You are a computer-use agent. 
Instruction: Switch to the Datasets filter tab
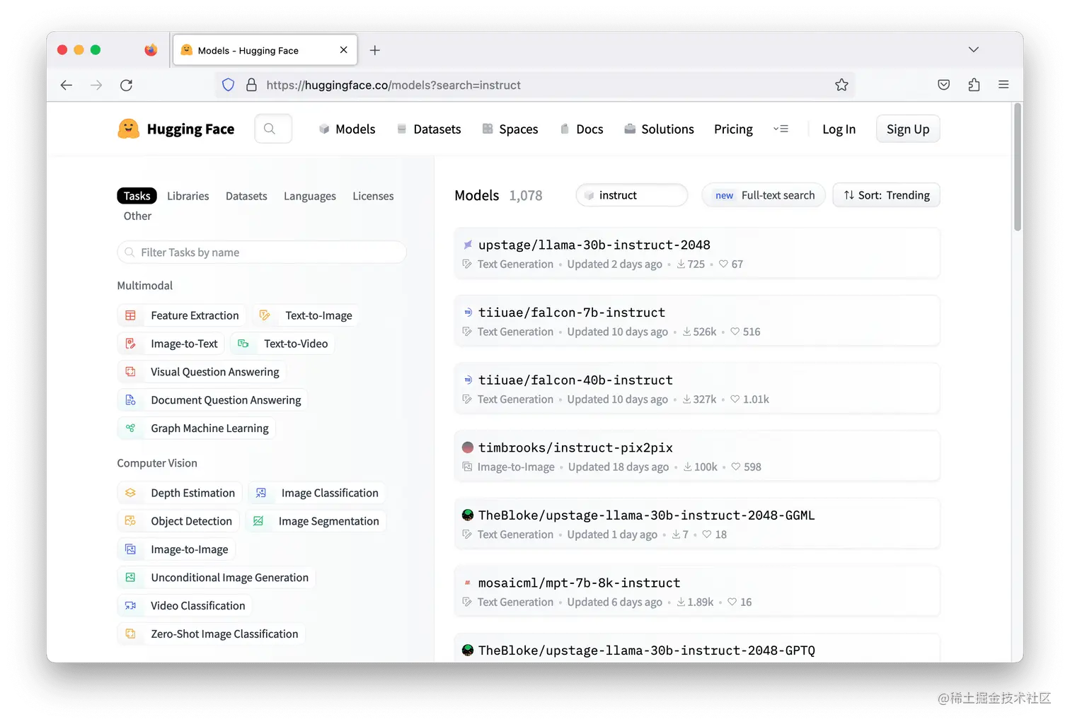[246, 196]
